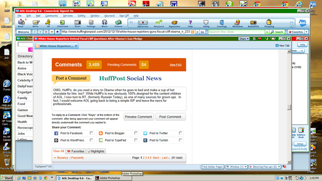Open the Moviefone toolbar icon
Image resolution: width=322 pixels, height=181 pixels.
click(237, 23)
